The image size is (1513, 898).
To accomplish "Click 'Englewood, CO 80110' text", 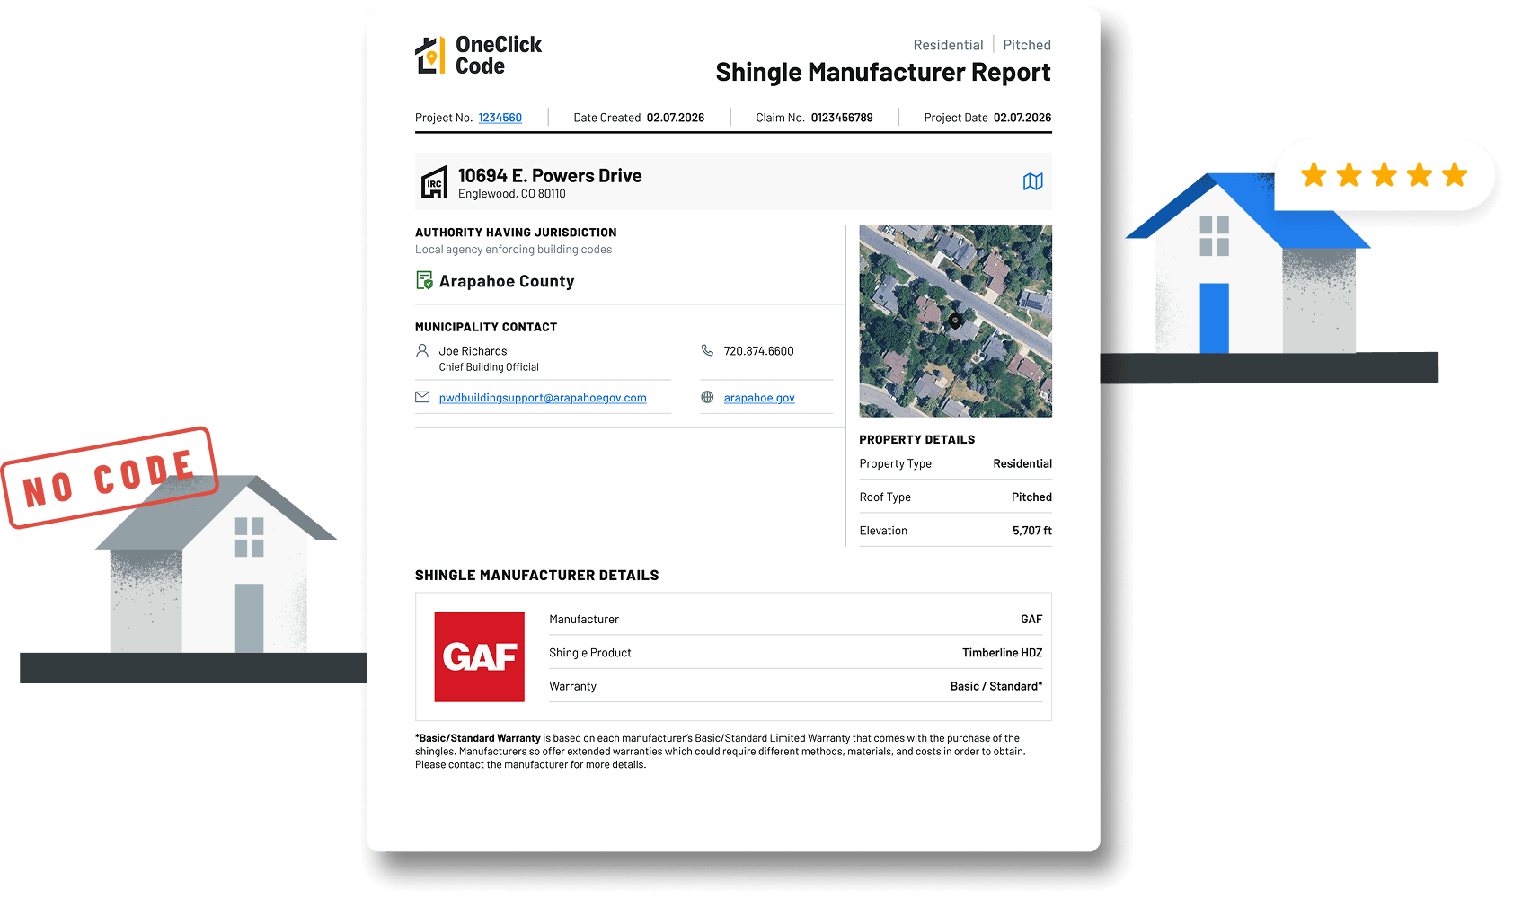I will pos(512,194).
